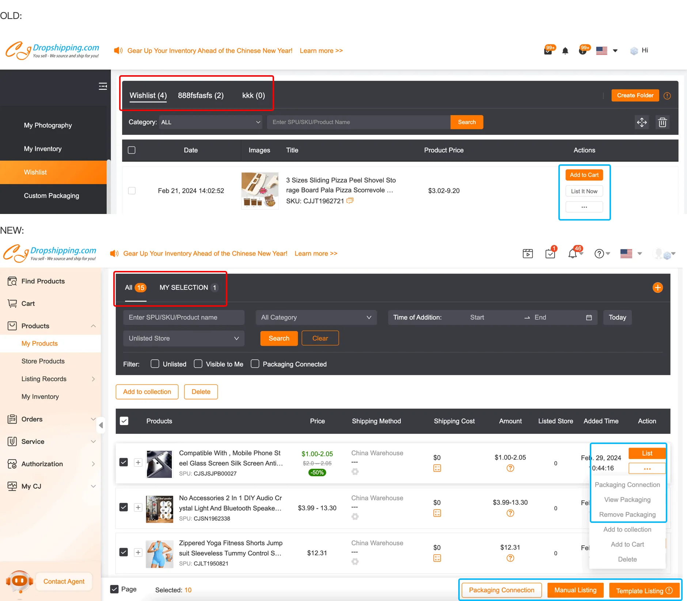Expand the Orders section in sidebar
Image resolution: width=687 pixels, height=601 pixels.
pyautogui.click(x=51, y=419)
